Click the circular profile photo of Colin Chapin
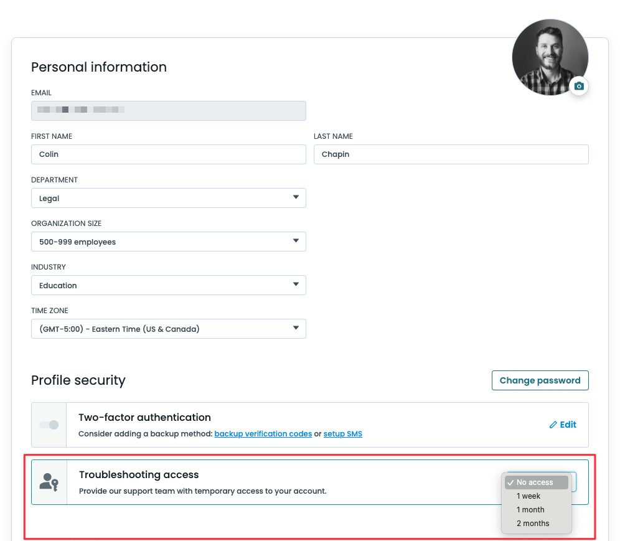 click(550, 57)
